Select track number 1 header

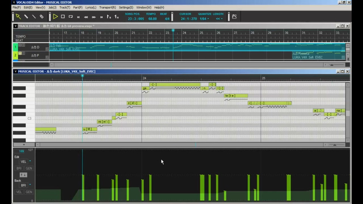pyautogui.click(x=15, y=47)
